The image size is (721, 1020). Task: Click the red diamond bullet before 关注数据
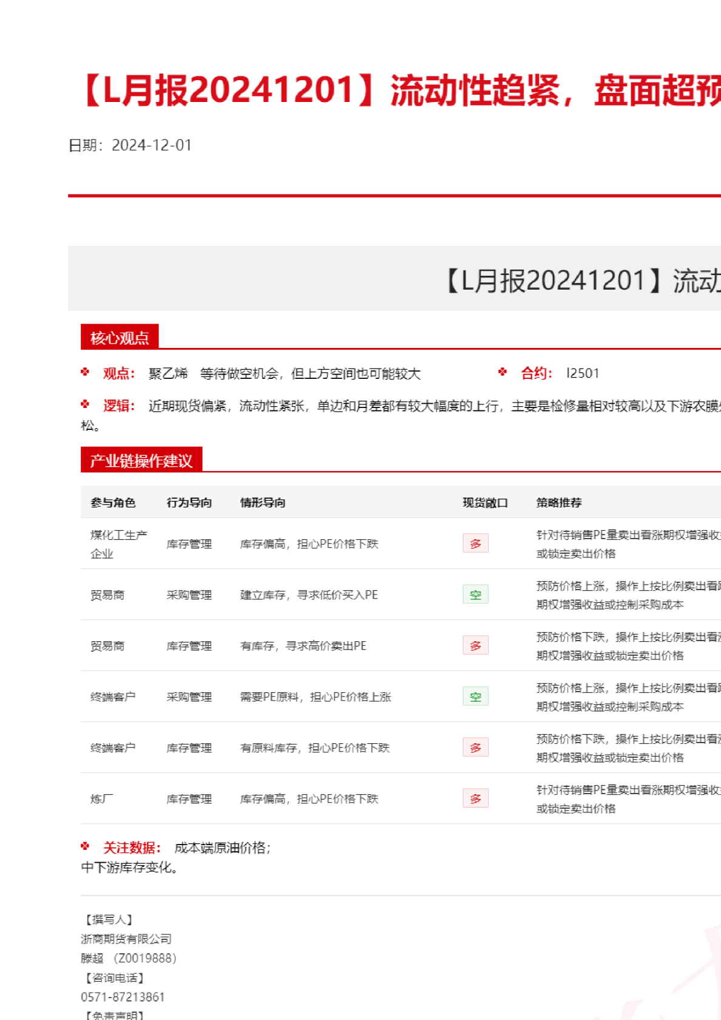click(x=85, y=846)
